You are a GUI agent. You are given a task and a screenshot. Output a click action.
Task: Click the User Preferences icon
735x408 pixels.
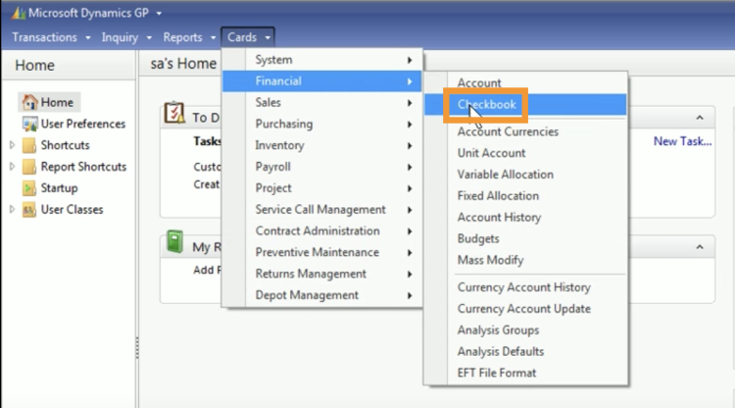30,124
